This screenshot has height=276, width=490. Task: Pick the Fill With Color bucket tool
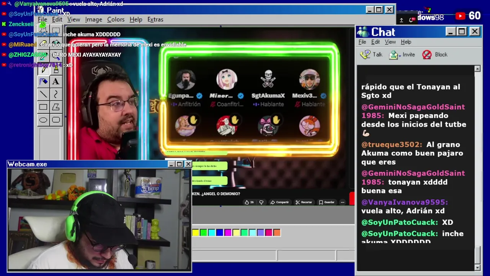[56, 43]
